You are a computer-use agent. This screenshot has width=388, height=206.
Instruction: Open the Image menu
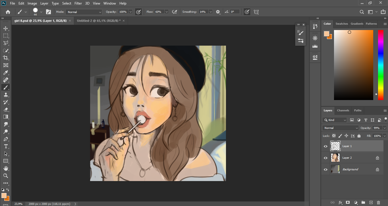point(32,3)
